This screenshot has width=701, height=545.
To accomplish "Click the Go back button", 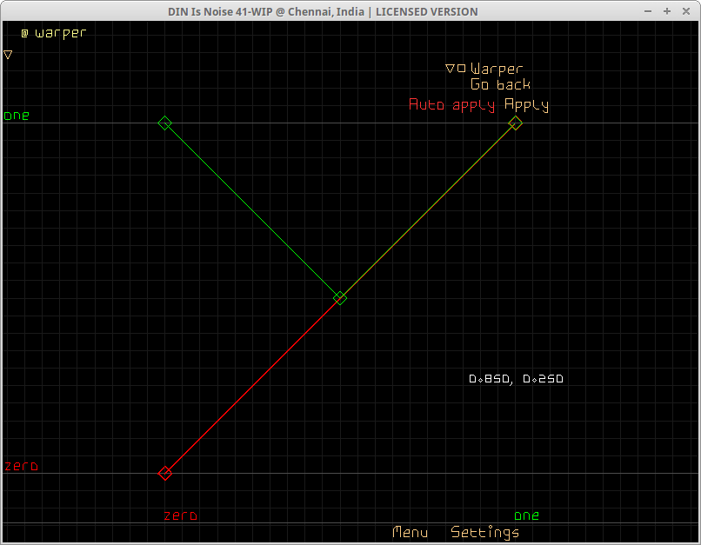I will (500, 85).
